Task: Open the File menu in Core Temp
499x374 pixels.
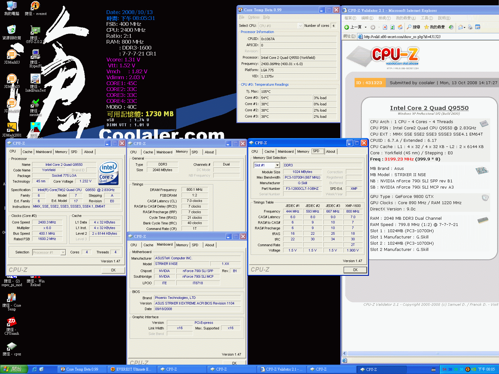Action: point(242,17)
